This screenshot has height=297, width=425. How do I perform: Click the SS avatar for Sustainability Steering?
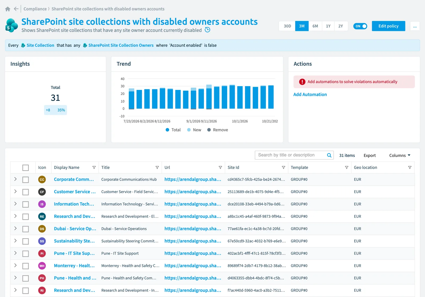[42, 241]
